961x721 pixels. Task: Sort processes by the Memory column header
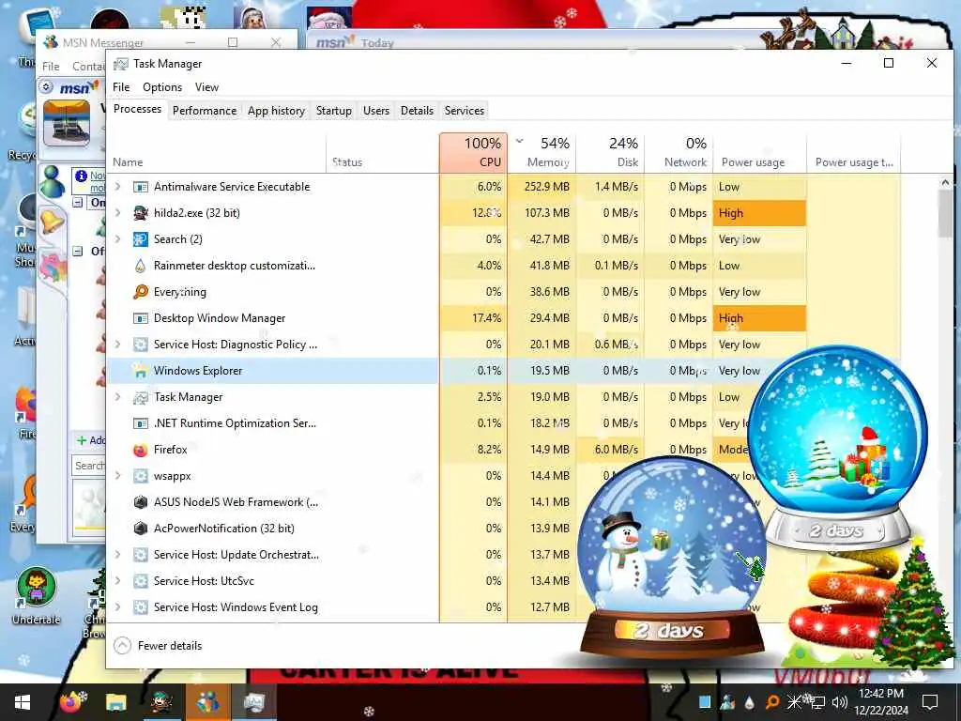pyautogui.click(x=542, y=153)
